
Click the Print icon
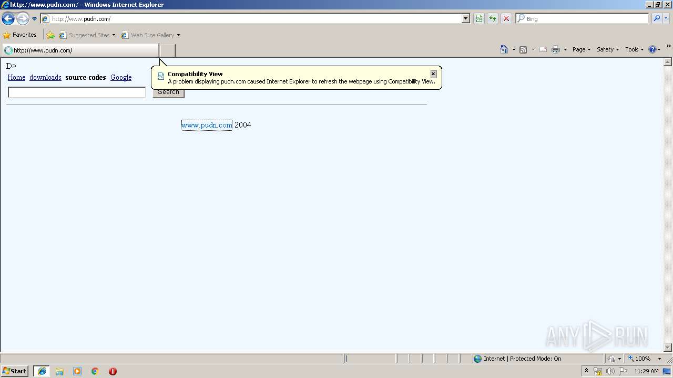[556, 49]
